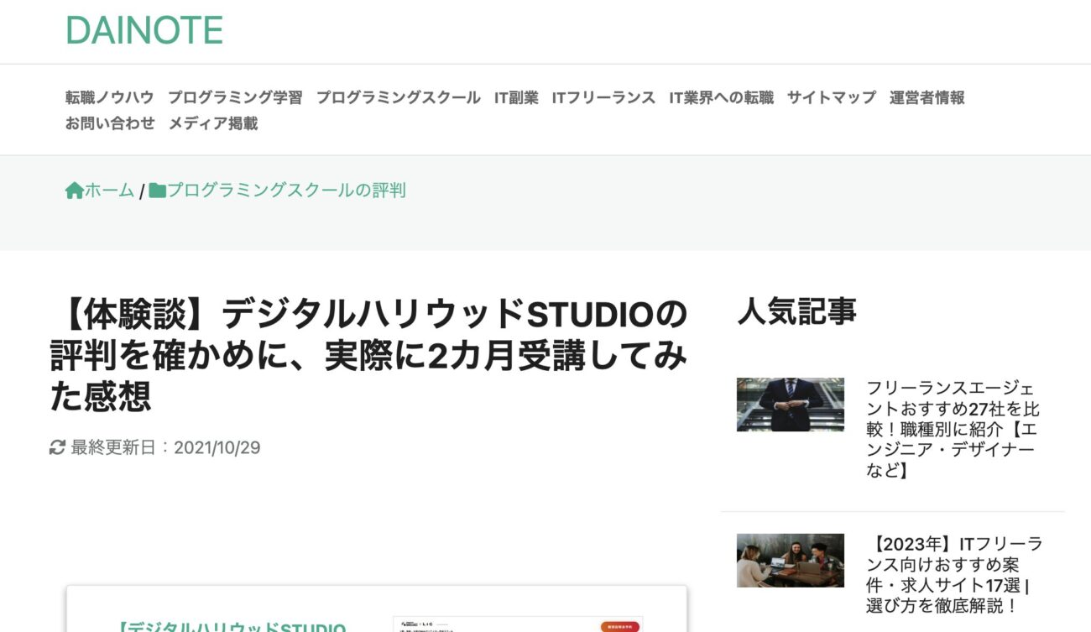This screenshot has height=632, width=1091.
Task: Go to the IT副業 section
Action: [516, 97]
